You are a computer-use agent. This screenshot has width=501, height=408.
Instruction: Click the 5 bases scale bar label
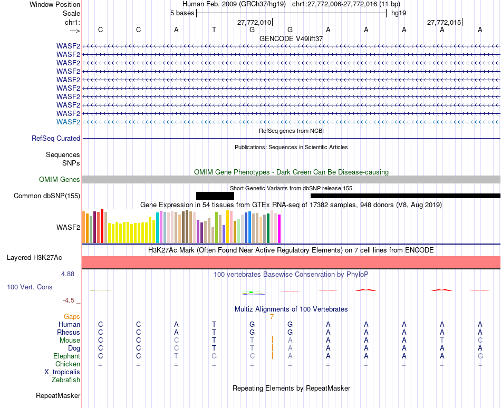[x=182, y=13]
